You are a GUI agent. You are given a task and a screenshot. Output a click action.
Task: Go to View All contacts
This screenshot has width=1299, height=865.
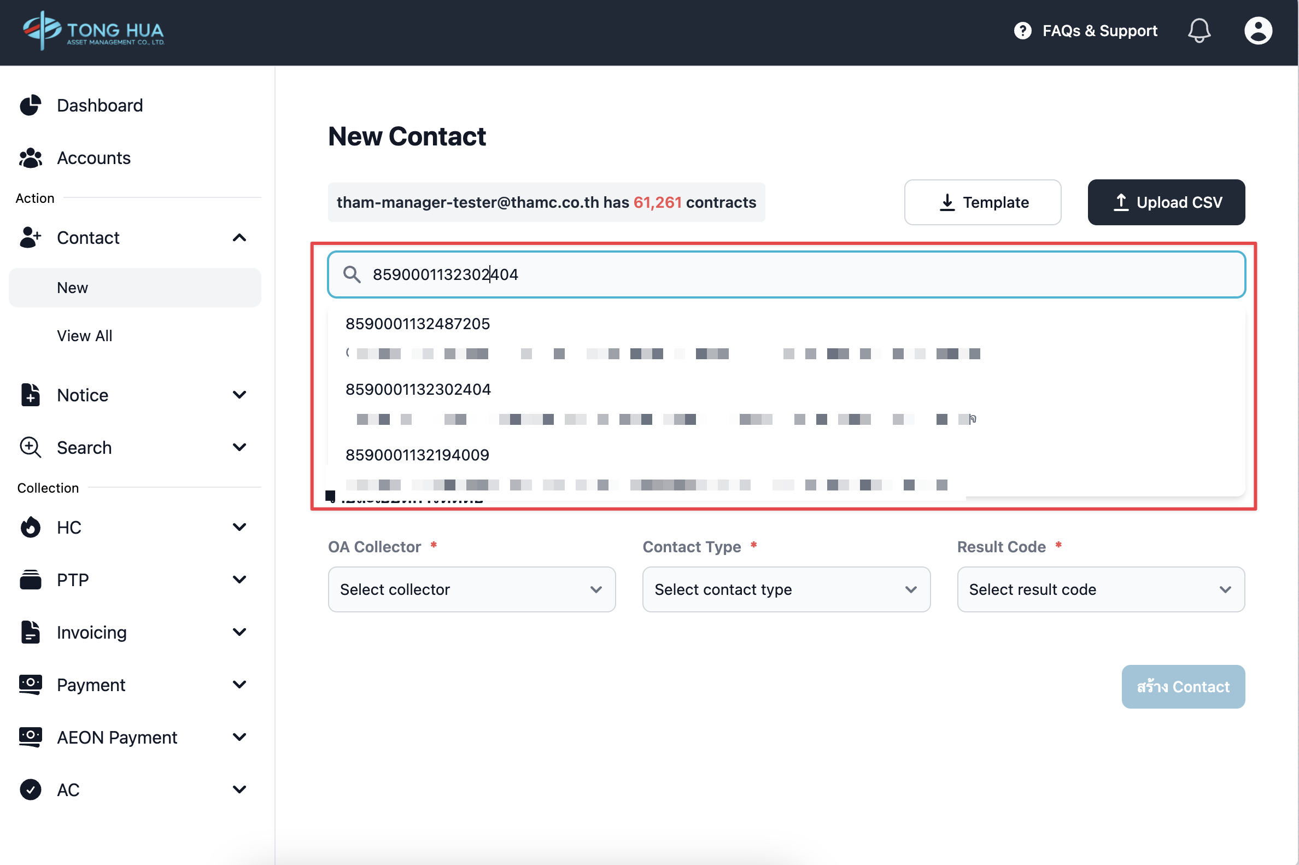[84, 335]
